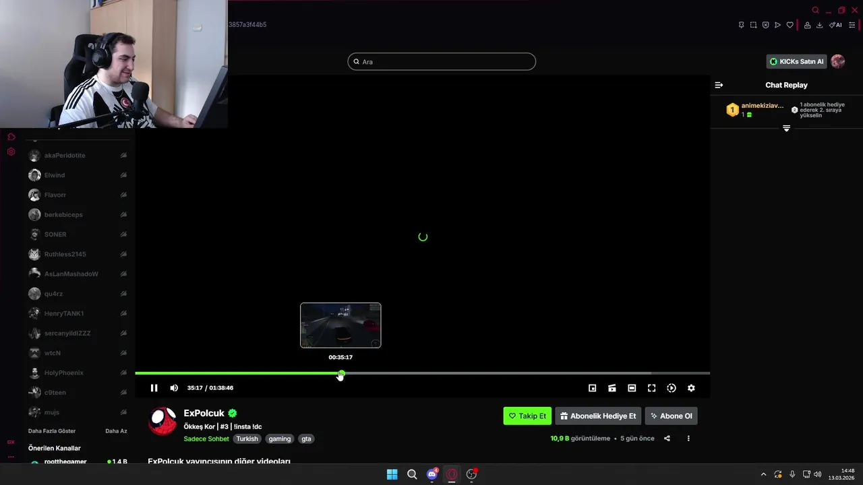This screenshot has width=863, height=485.
Task: Open the Sadece Sohbet category link
Action: coord(207,439)
